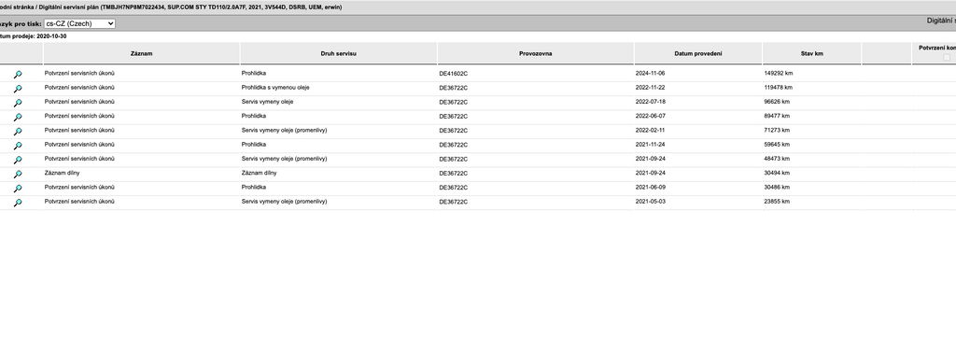
Task: Click the mileage value 96626 km
Action: [777, 102]
